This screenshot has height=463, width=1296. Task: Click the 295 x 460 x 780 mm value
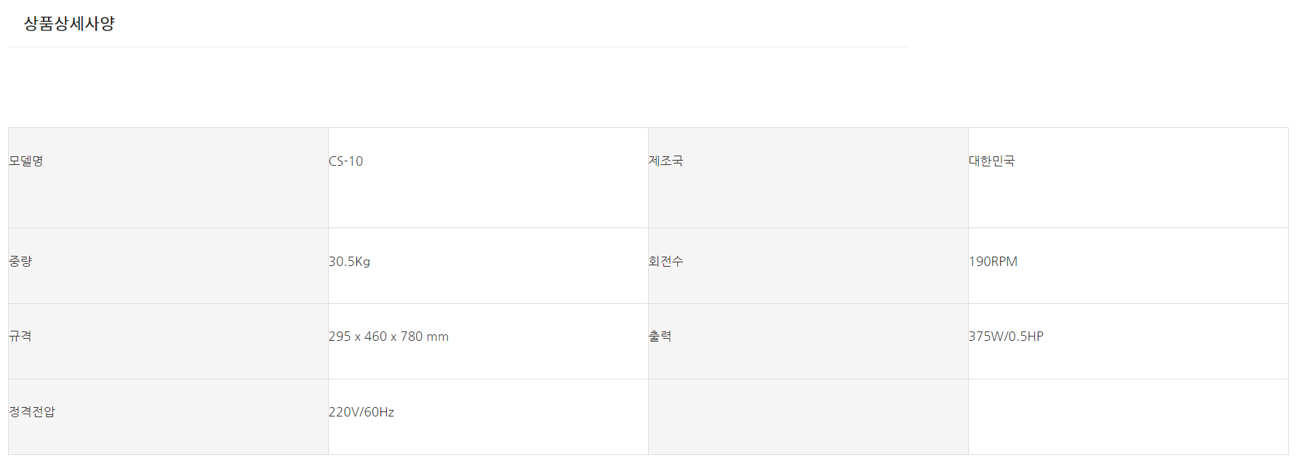[x=388, y=336]
